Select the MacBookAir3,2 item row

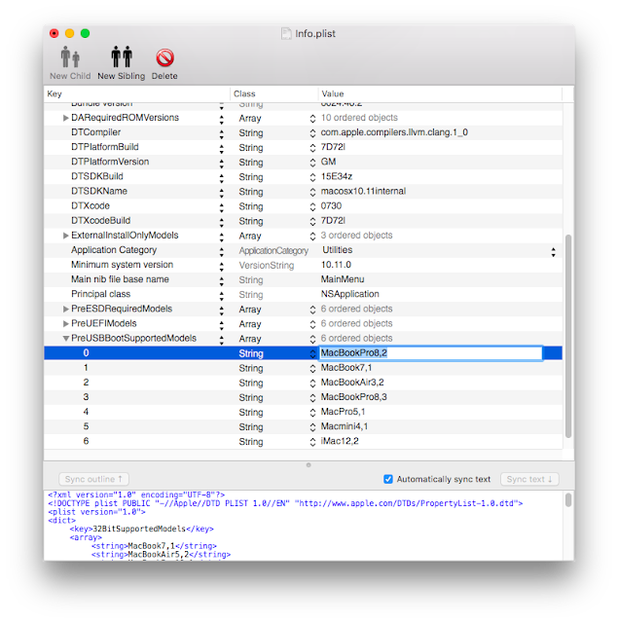coord(303,383)
